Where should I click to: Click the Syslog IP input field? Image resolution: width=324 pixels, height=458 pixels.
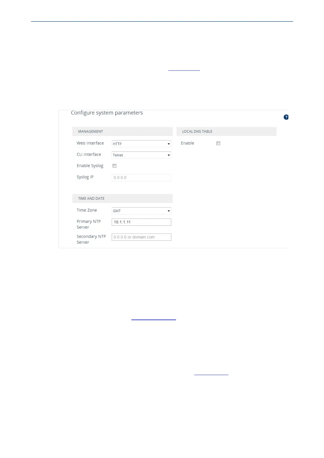point(141,178)
